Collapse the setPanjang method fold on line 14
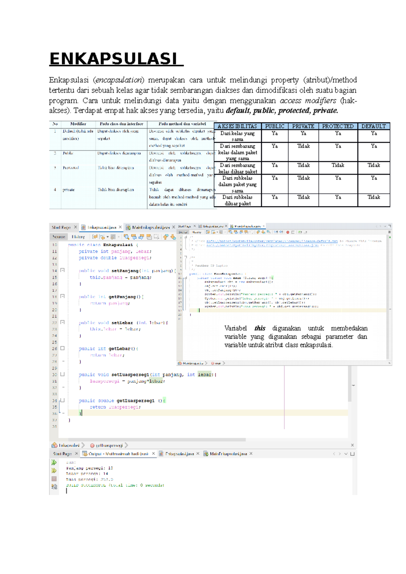 click(x=62, y=270)
